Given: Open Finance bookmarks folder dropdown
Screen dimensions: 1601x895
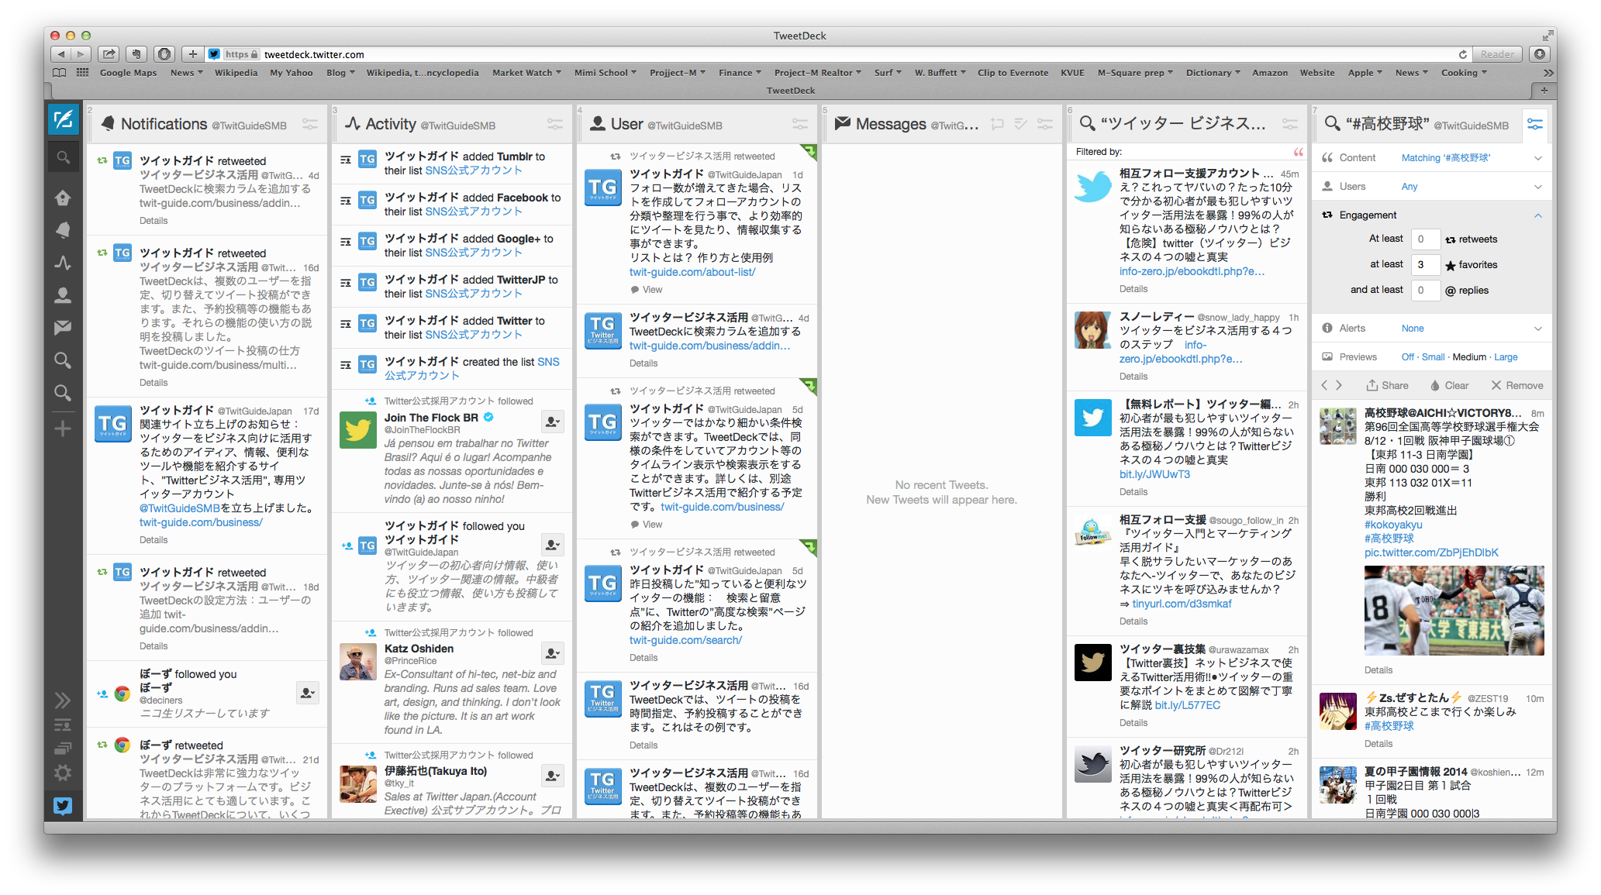Looking at the screenshot, I should pos(740,73).
